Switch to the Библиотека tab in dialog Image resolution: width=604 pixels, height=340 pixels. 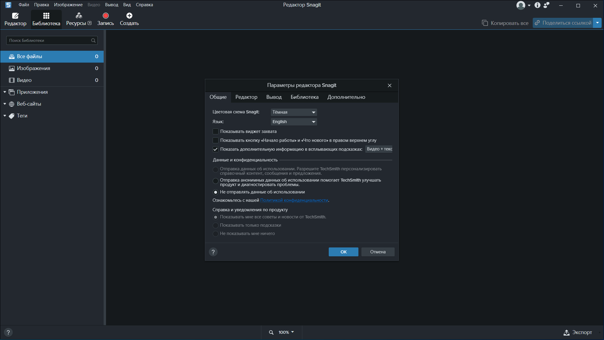pyautogui.click(x=304, y=97)
